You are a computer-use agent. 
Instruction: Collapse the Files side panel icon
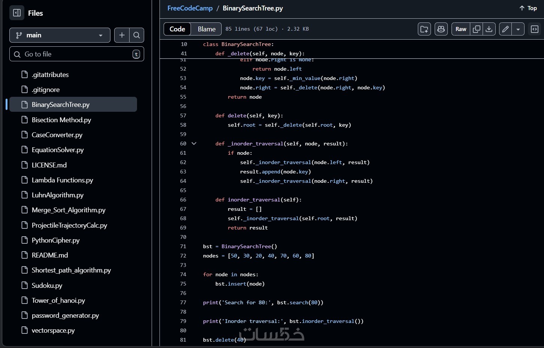[x=17, y=13]
